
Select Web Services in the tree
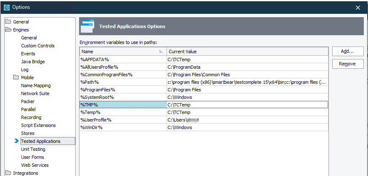35,165
